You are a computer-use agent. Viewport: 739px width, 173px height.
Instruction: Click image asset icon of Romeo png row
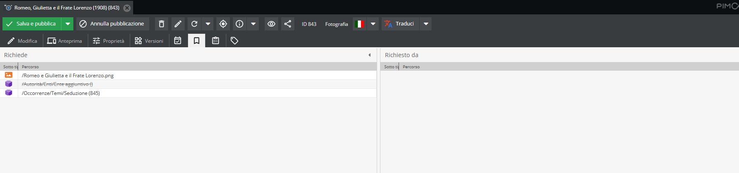[9, 75]
